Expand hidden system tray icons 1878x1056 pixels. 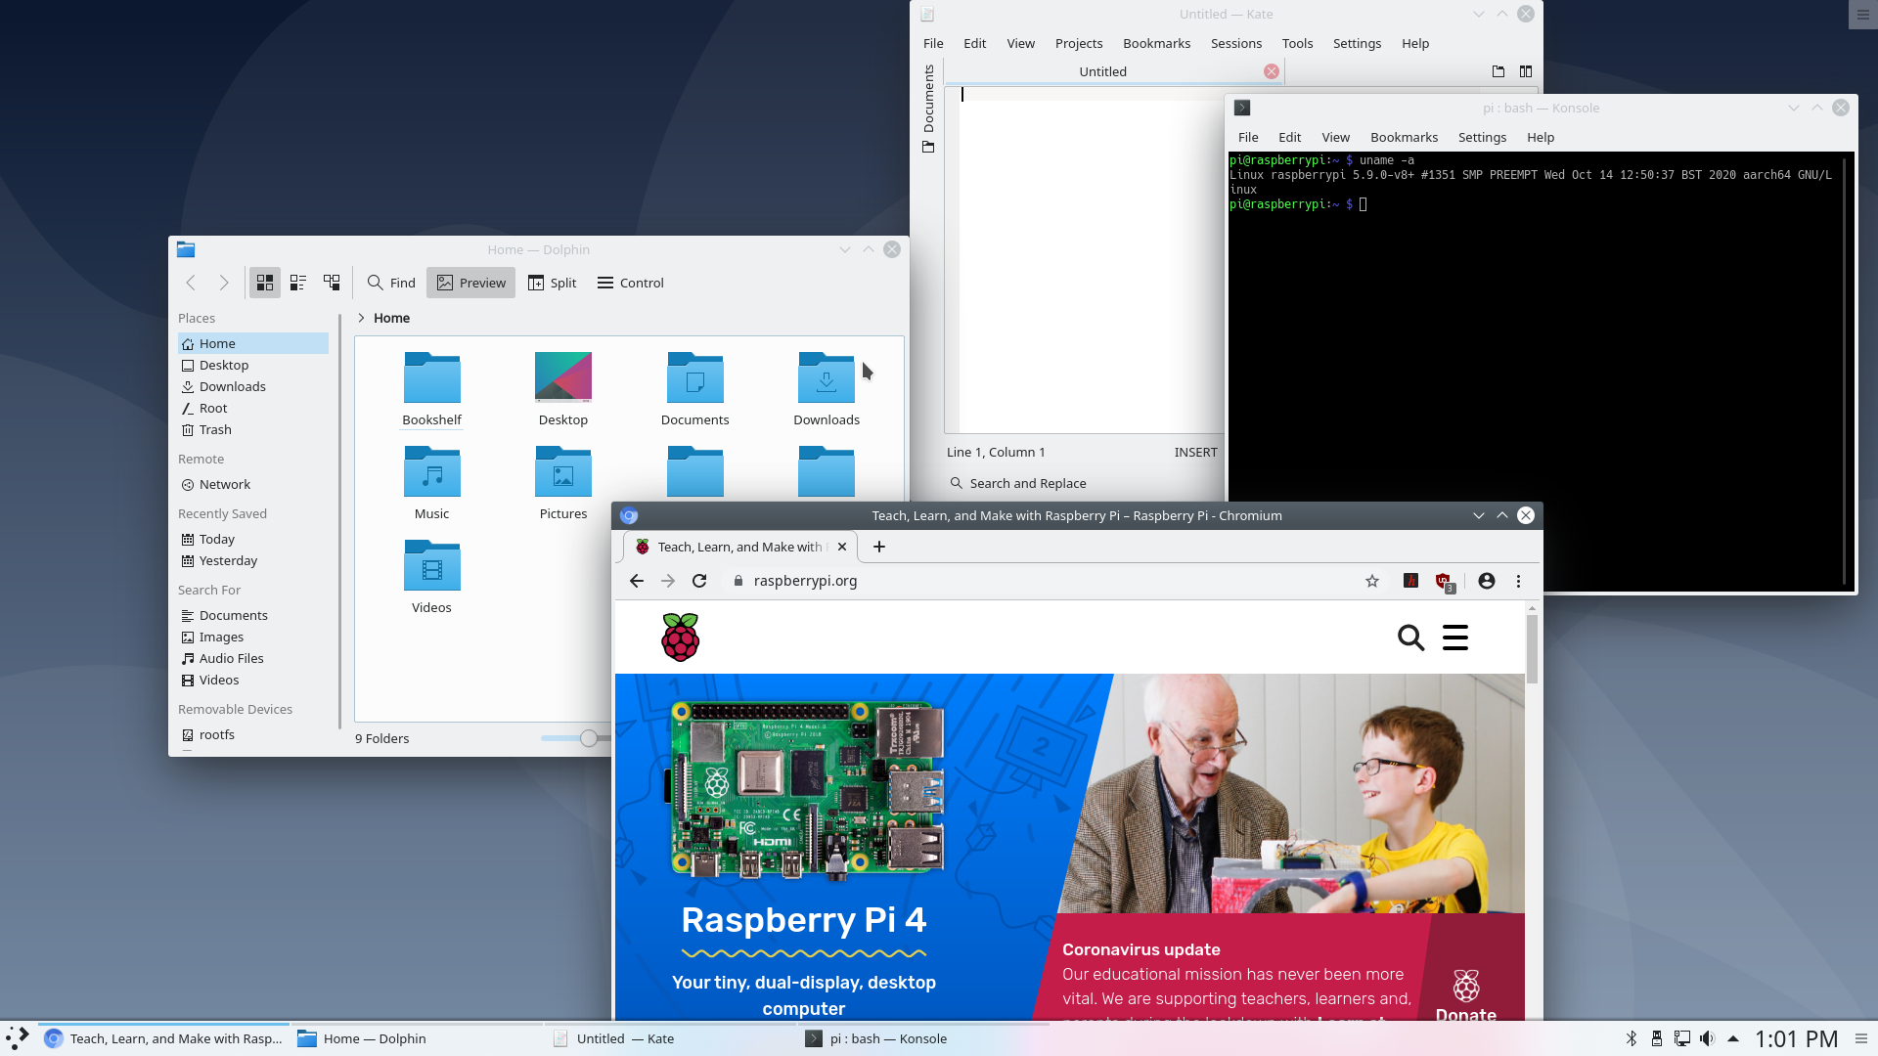coord(1733,1038)
